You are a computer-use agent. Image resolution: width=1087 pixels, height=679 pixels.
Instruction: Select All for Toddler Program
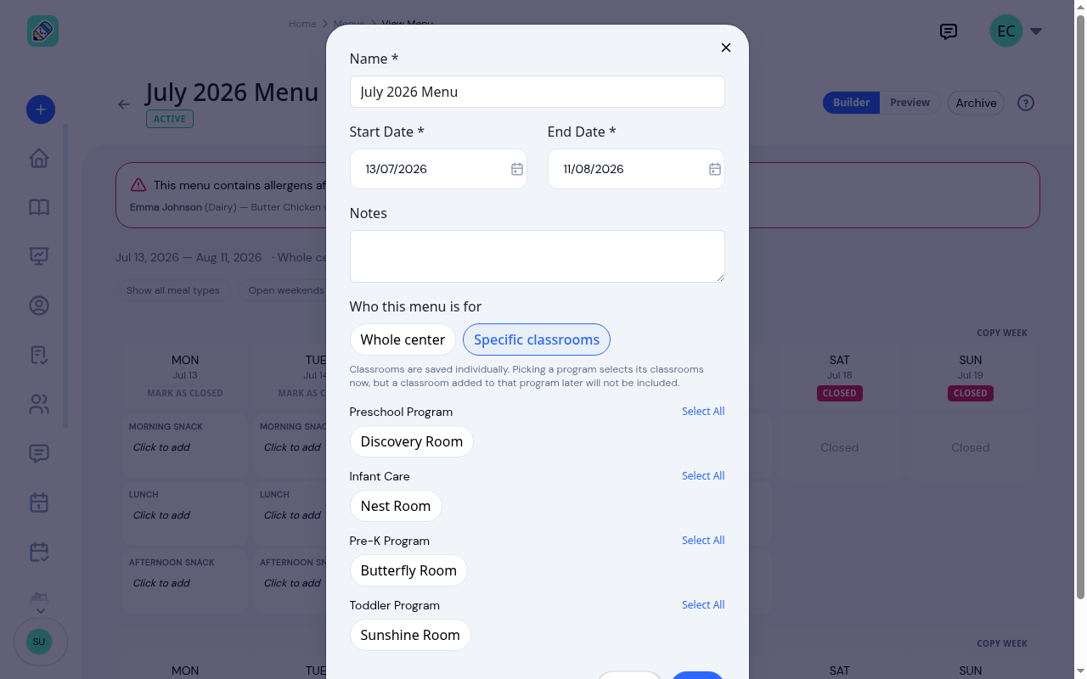click(703, 605)
